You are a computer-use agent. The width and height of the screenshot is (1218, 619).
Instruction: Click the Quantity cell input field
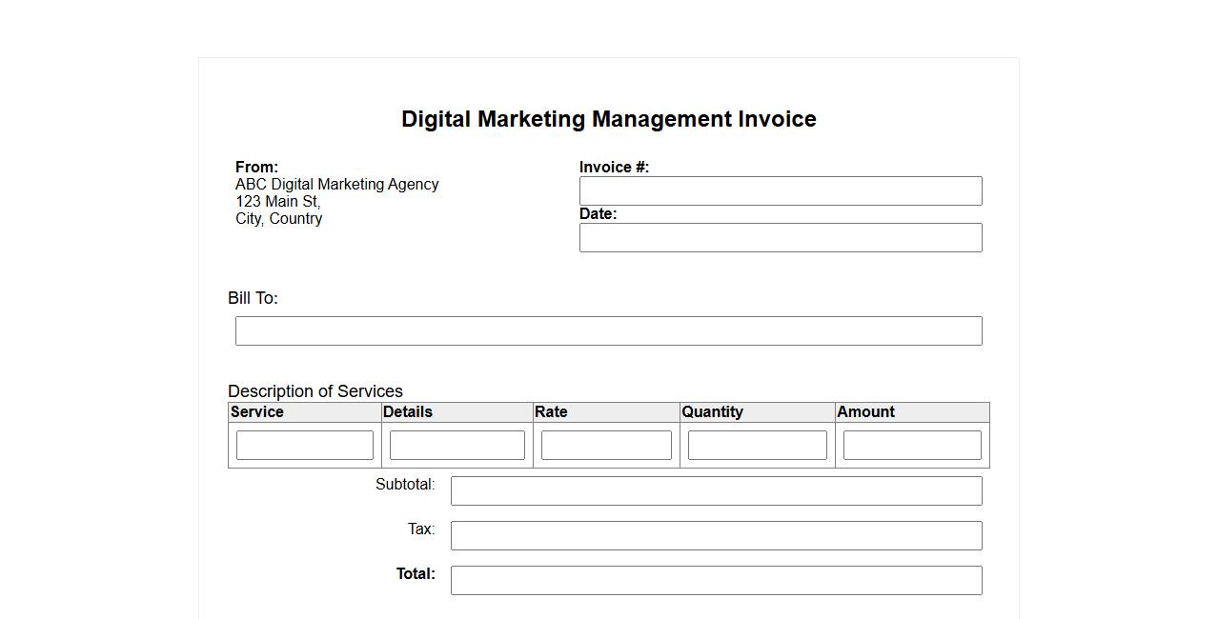[x=757, y=445]
